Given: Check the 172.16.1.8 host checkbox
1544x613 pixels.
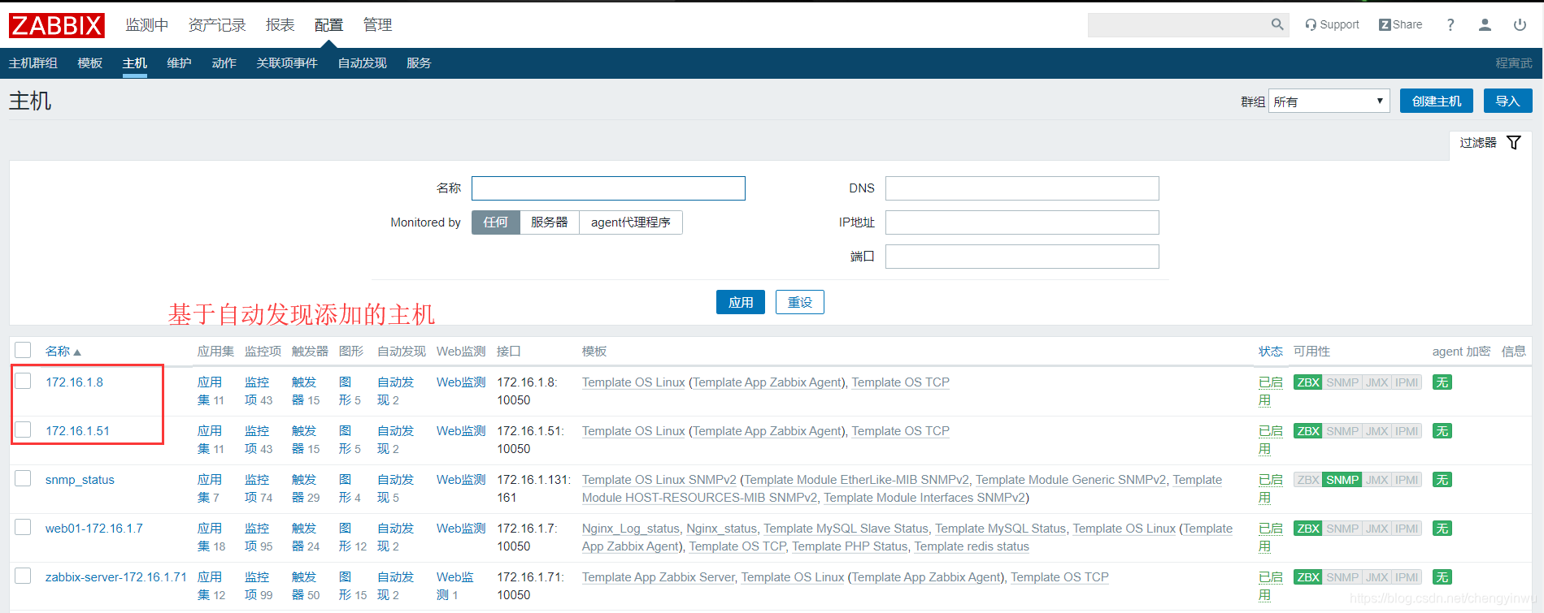Looking at the screenshot, I should point(23,381).
